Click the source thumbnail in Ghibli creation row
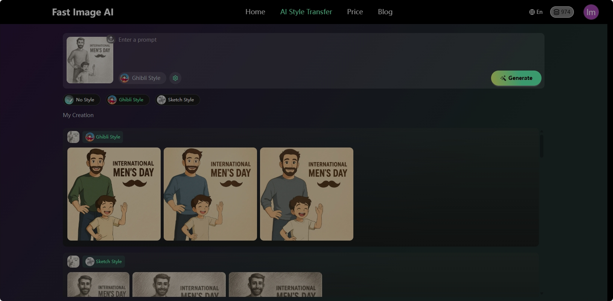Viewport: 613px width, 301px height. 73,137
